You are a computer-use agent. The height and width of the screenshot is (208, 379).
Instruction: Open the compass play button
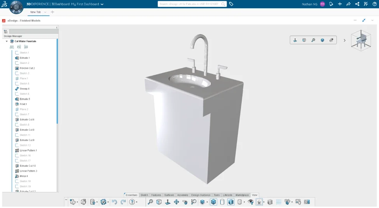(x=16, y=7)
